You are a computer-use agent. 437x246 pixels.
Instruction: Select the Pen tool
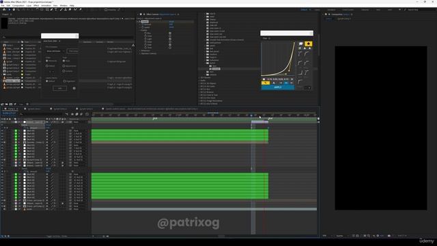(52, 10)
